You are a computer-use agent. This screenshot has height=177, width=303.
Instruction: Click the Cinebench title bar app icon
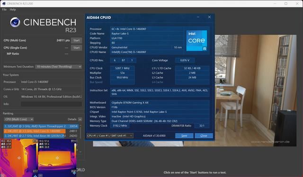pos(4,3)
